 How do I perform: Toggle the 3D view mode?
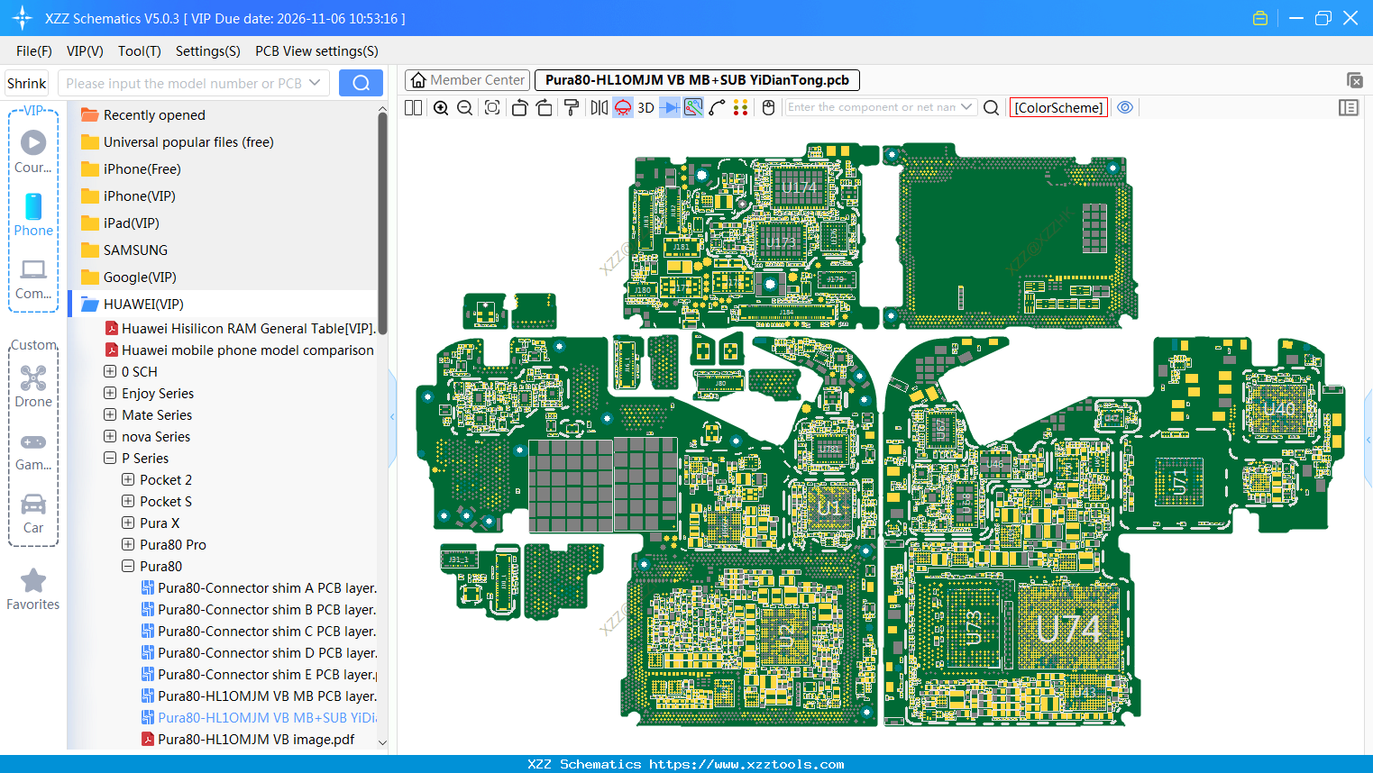pos(645,108)
